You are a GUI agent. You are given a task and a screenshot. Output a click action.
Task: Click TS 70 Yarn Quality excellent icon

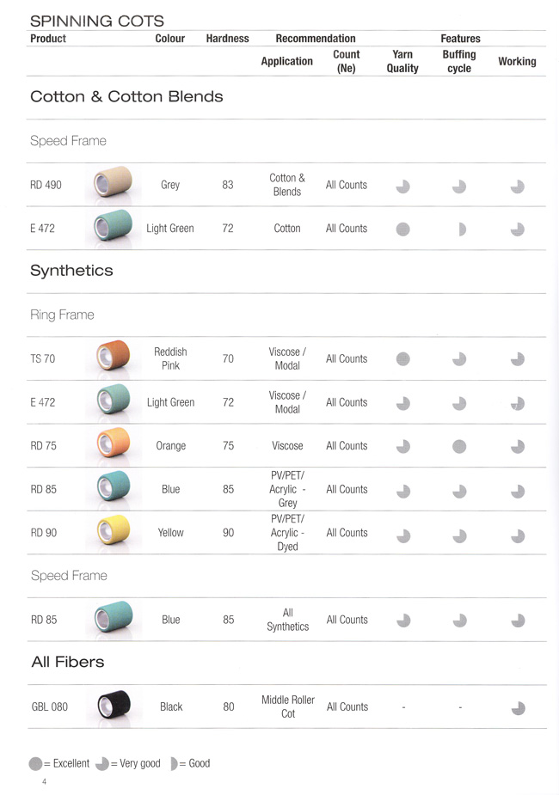[x=402, y=359]
